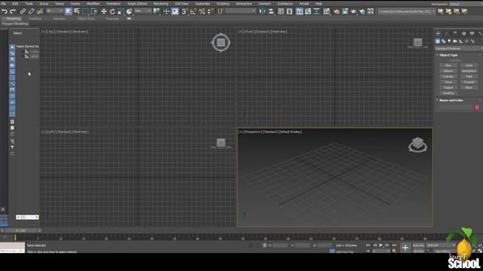Image resolution: width=483 pixels, height=271 pixels.
Task: Select the Shapes create category
Action: coord(443,41)
